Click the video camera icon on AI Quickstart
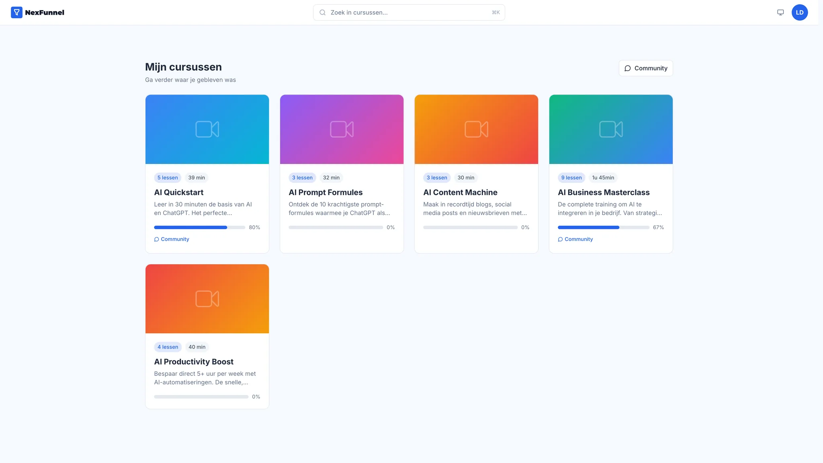823x463 pixels. 207,129
